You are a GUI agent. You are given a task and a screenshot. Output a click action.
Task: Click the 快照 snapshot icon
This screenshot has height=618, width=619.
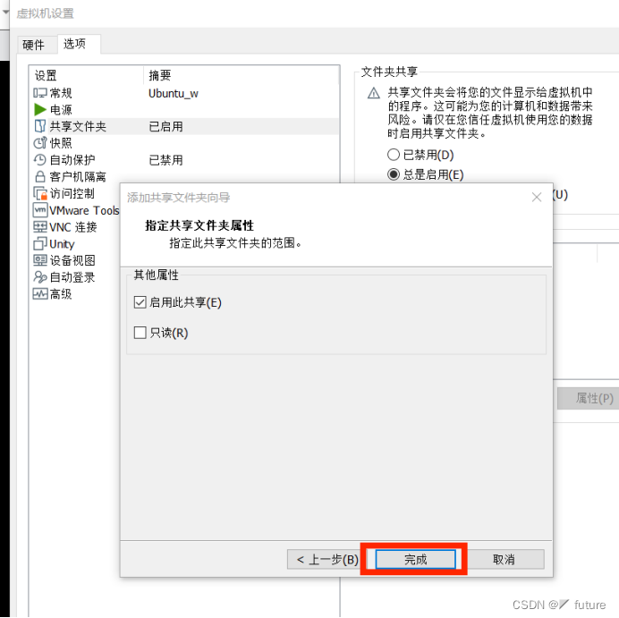(x=40, y=142)
